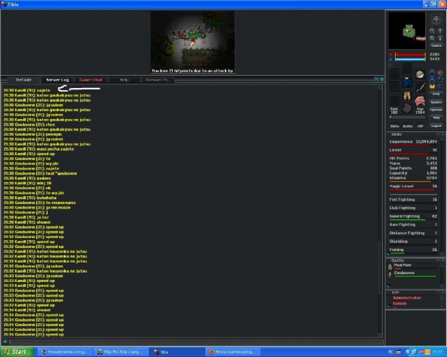Screen dimensions: 447x357
Task: Focus the chat message input field
Action: coord(196,341)
